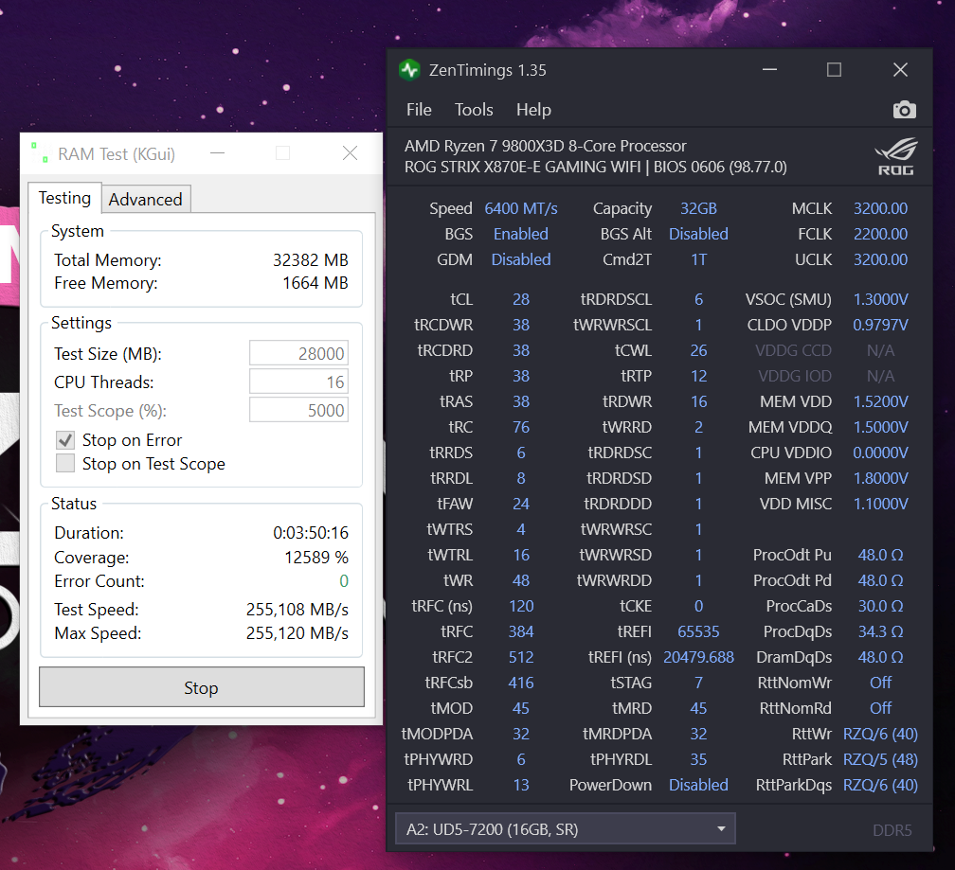This screenshot has width=955, height=870.
Task: Click the PowerDown Disabled value
Action: click(x=698, y=785)
